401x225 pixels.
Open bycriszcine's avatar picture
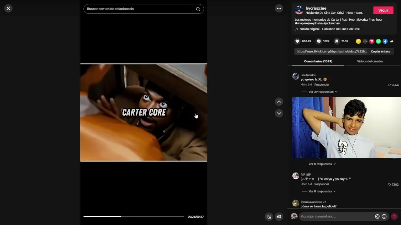coord(299,10)
